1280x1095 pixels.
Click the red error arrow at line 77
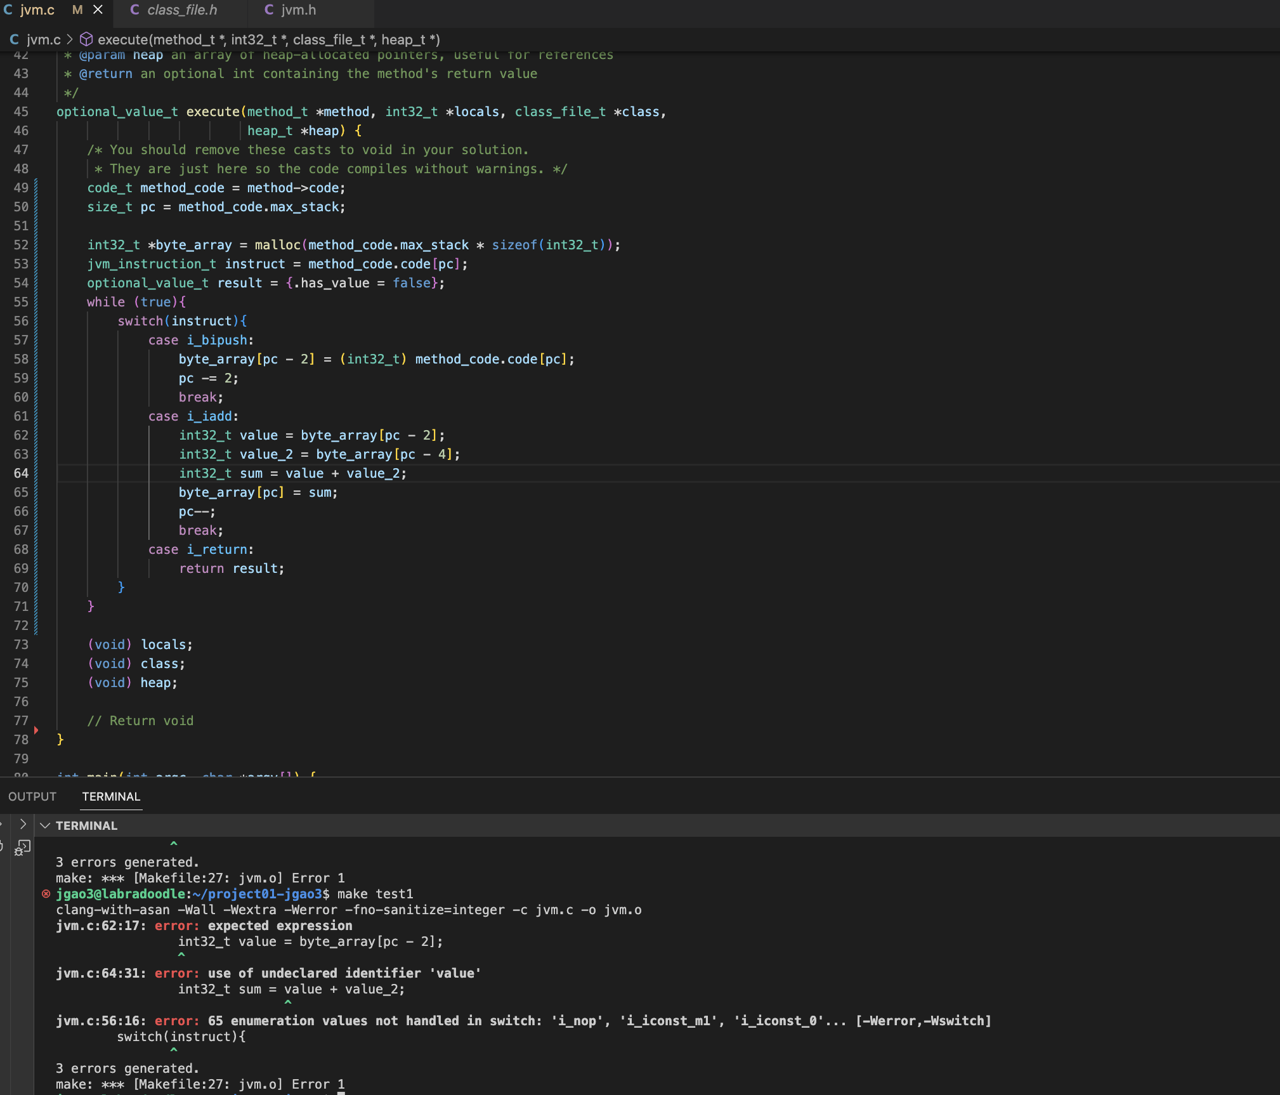[36, 730]
